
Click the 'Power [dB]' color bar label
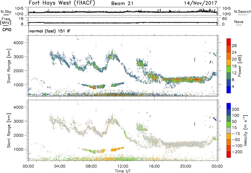240,66
